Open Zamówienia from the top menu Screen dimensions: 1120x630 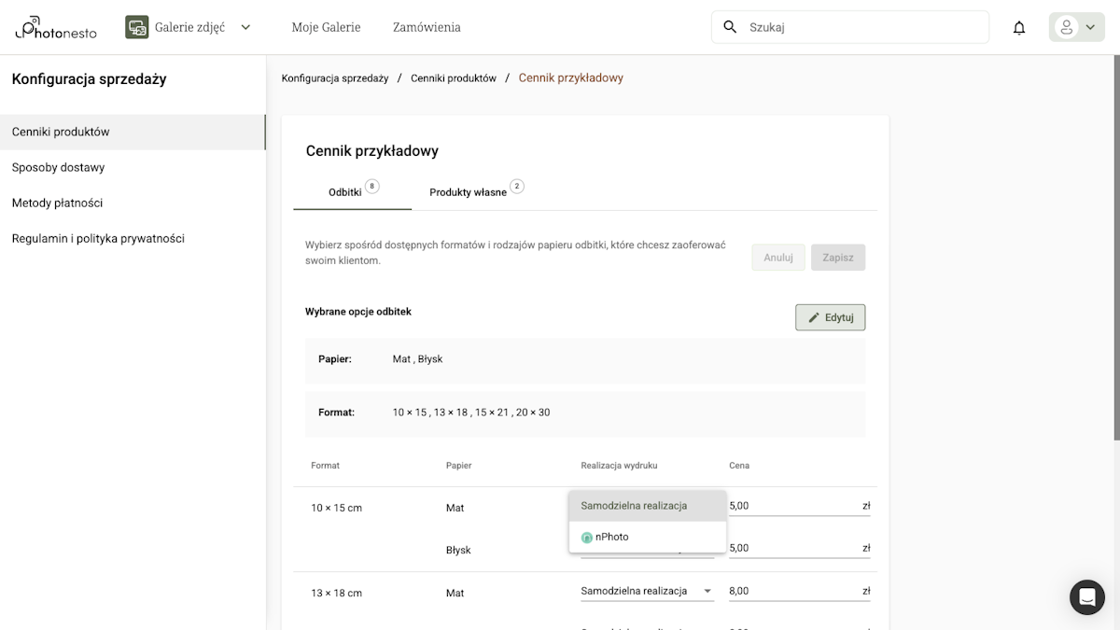tap(426, 27)
